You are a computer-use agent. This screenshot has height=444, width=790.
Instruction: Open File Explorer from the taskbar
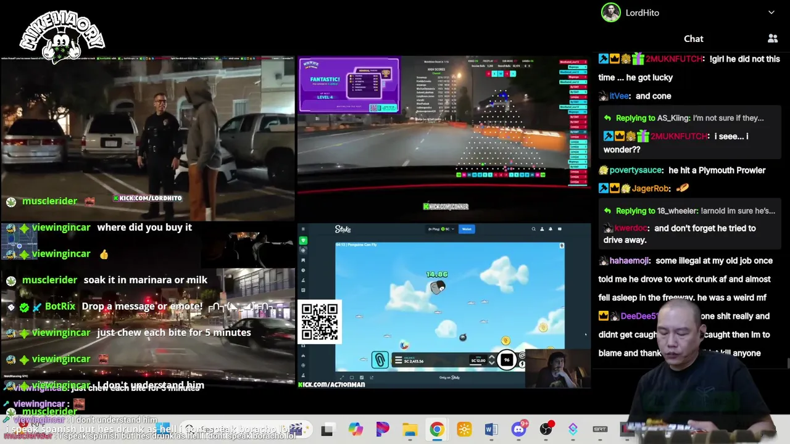click(410, 429)
